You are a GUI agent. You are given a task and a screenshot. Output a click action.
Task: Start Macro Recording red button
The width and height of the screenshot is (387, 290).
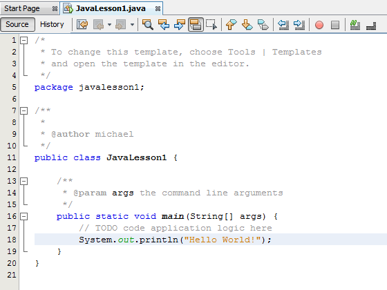[319, 25]
